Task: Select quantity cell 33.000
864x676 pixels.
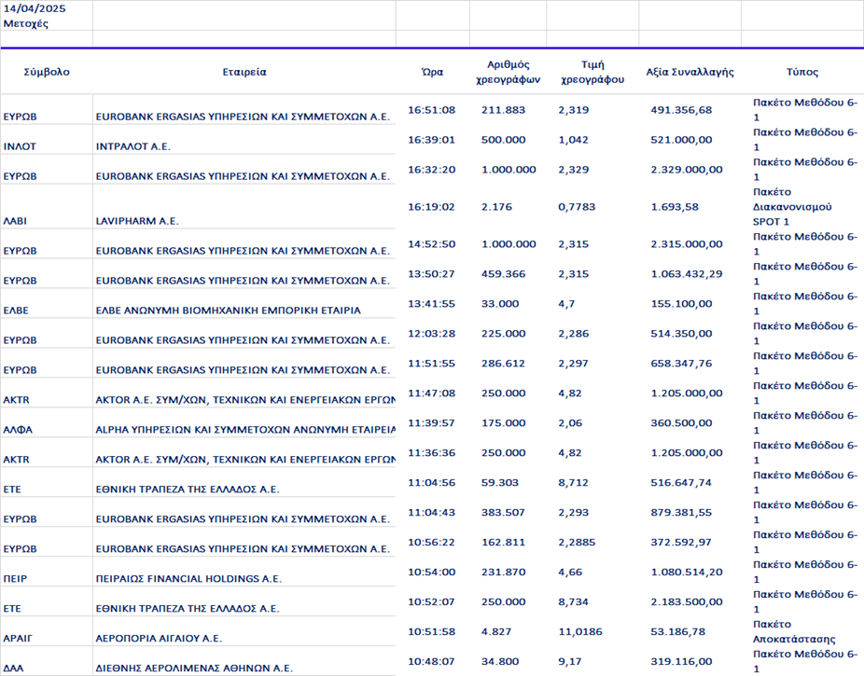Action: point(500,304)
